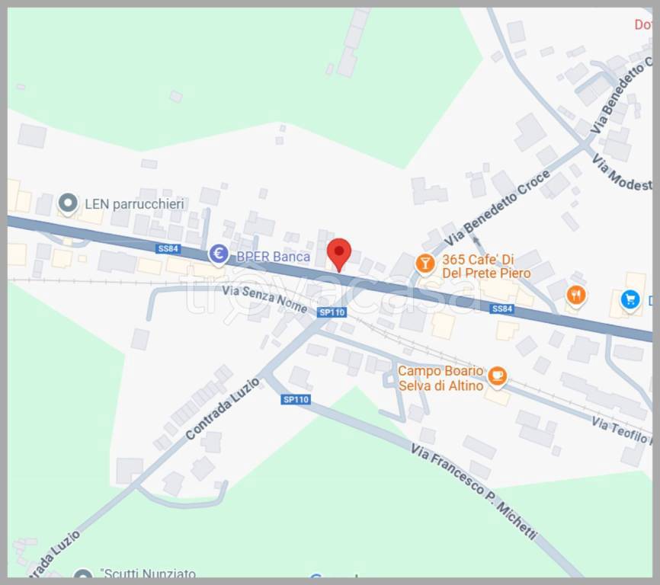Viewport: 660px width, 585px height.
Task: Click the LEN parrucchieri text label
Action: [x=135, y=204]
